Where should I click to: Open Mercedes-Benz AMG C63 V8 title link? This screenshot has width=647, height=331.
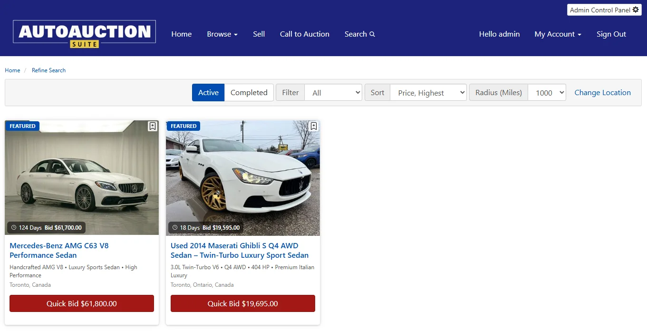coord(59,250)
